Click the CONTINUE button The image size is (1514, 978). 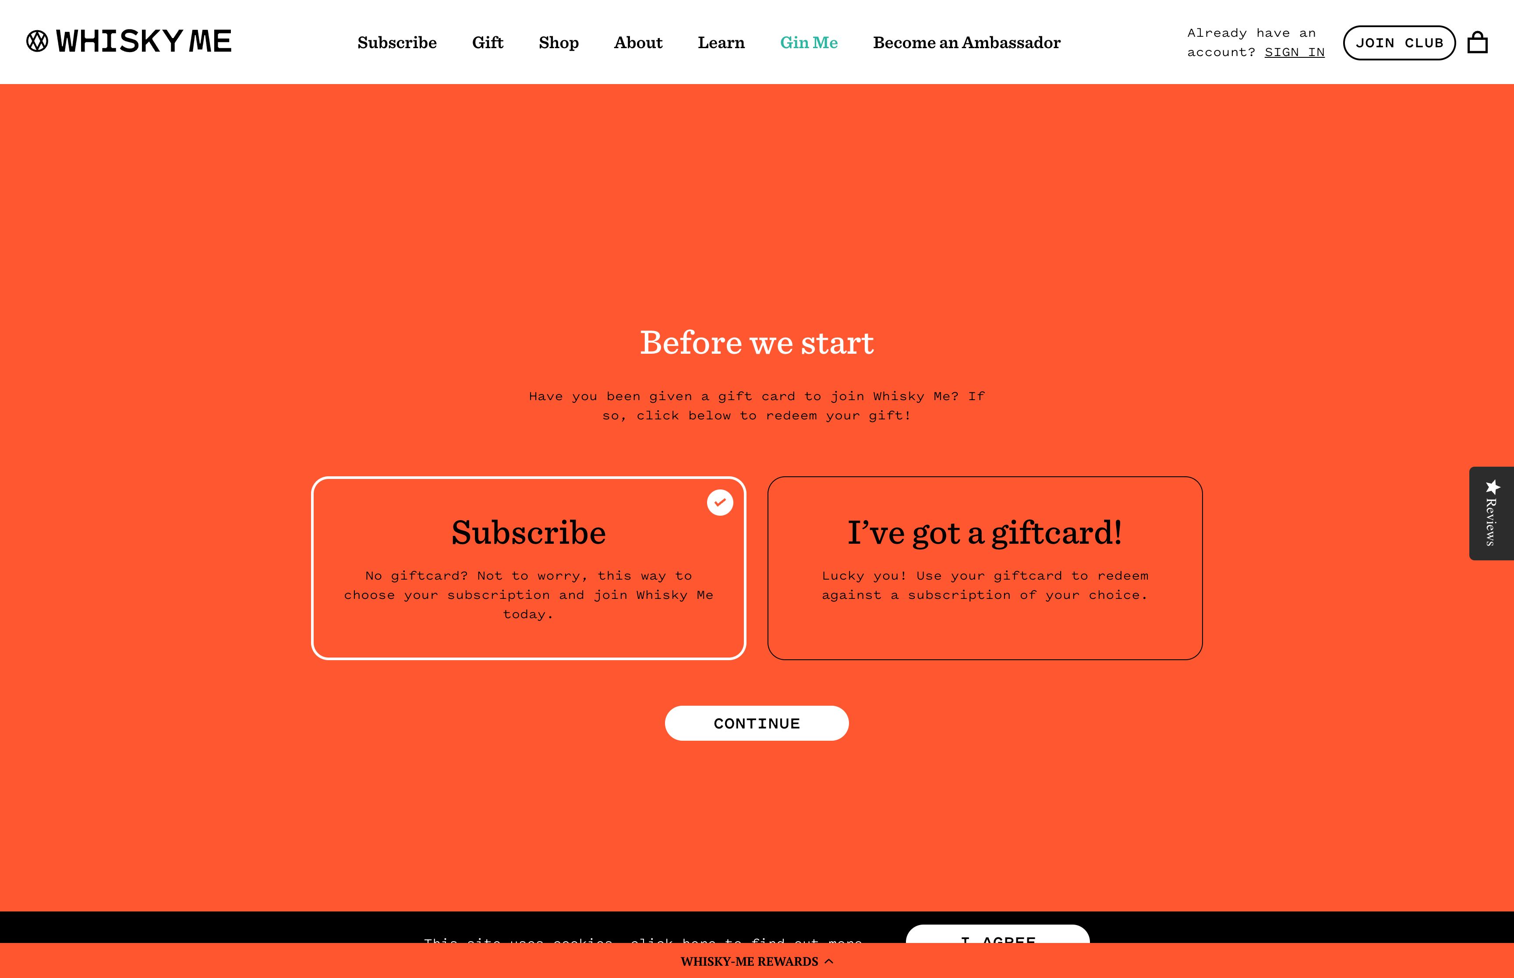click(757, 723)
